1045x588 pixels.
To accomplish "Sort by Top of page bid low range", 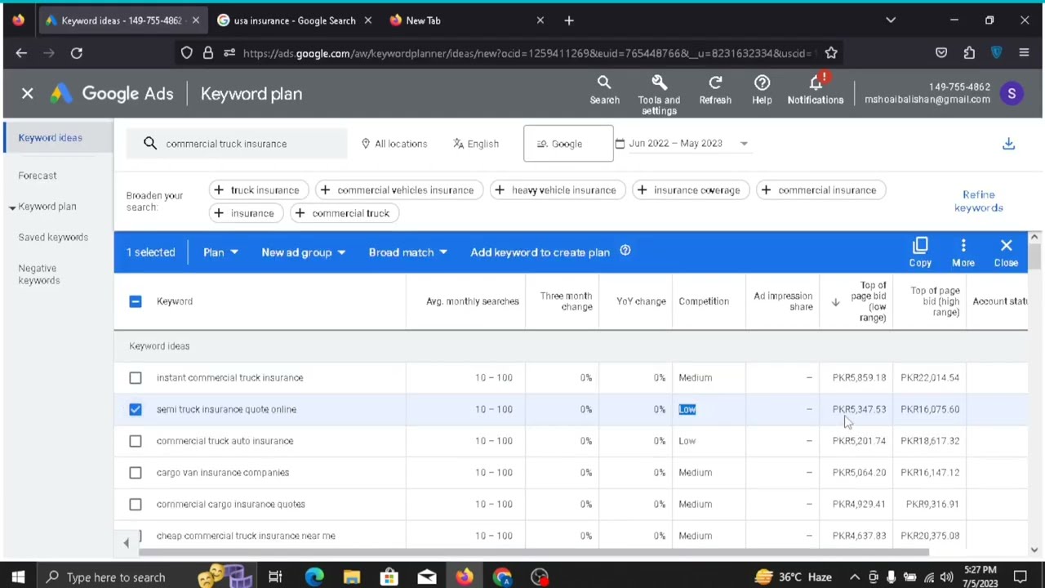I will pyautogui.click(x=867, y=301).
